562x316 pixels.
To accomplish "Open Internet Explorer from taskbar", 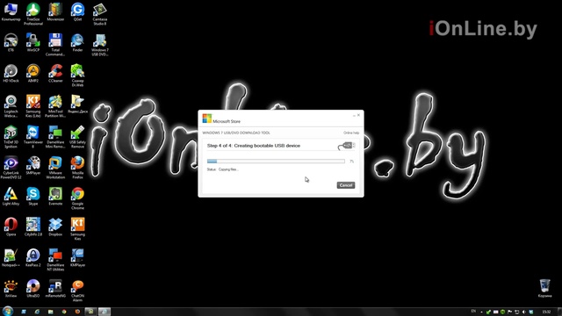I will [37, 312].
